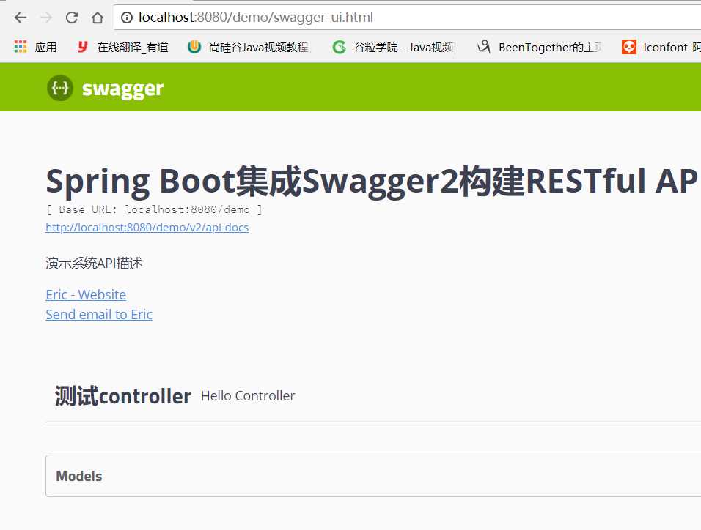Open Iconfont bookmark label
The height and width of the screenshot is (530, 701).
point(672,47)
